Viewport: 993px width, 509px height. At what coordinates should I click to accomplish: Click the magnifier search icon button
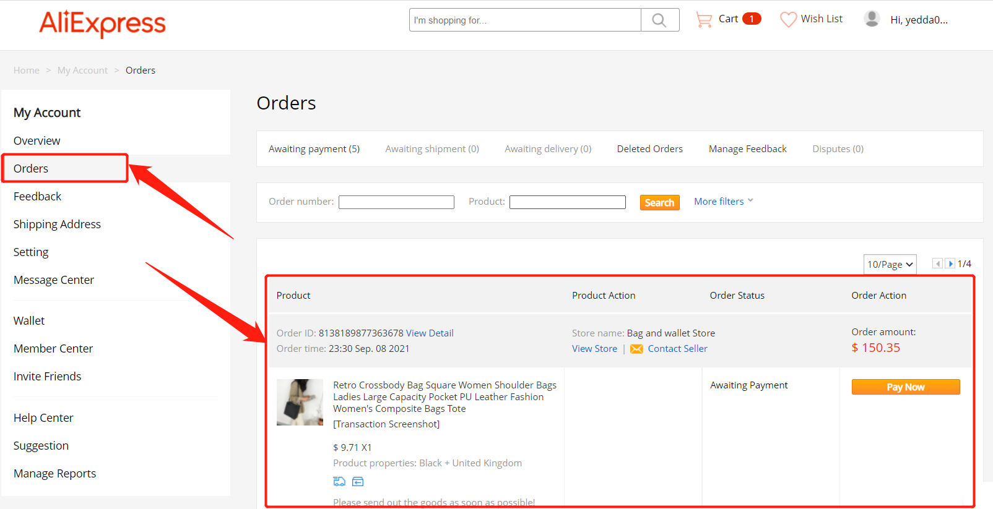tap(660, 20)
